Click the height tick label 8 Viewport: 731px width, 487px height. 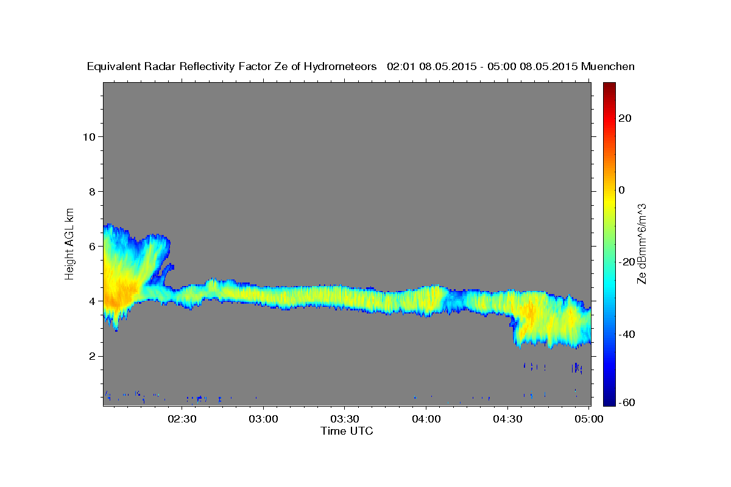point(92,191)
